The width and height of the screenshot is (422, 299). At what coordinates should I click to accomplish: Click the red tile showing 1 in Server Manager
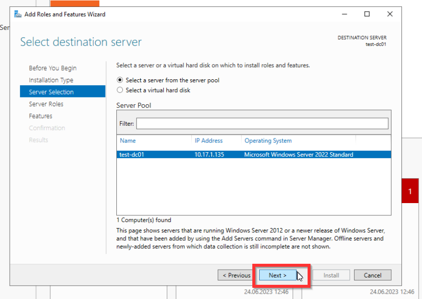(410, 191)
